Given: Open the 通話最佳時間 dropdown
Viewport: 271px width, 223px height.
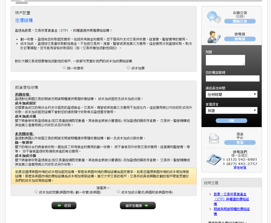Looking at the screenshot, I should tap(231, 94).
